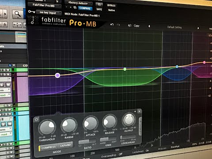Open the FabFilter Pro-MB plug-in selector
Image resolution: width=212 pixels, height=159 pixels.
pyautogui.click(x=45, y=5)
